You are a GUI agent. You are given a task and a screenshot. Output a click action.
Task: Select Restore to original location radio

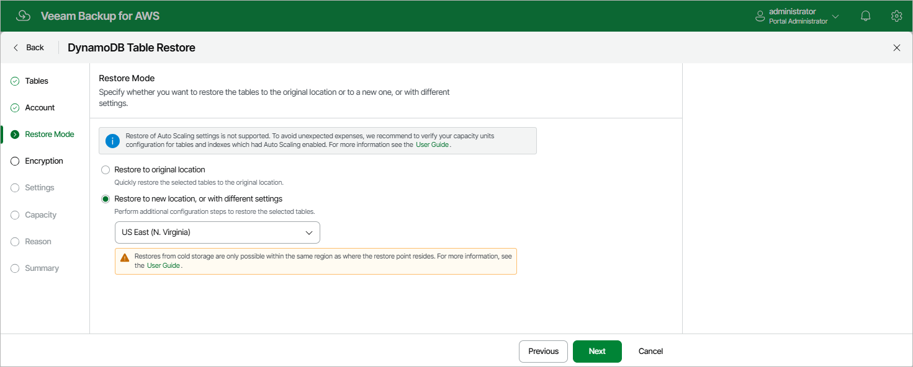[x=106, y=170]
